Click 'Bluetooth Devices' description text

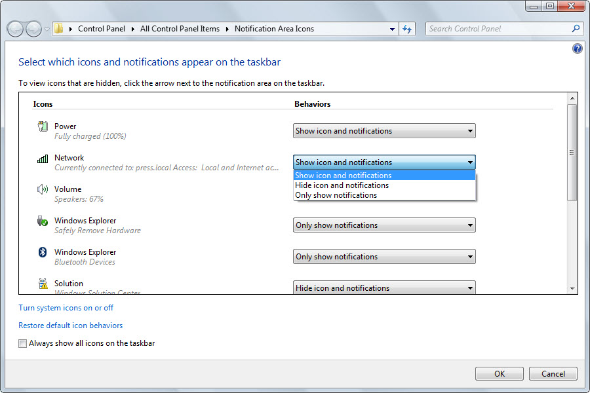(x=85, y=262)
